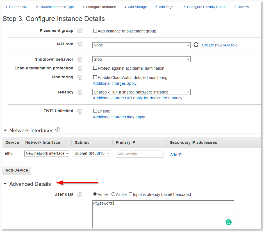Check Enable CloudWatch detailed monitoring
This screenshot has width=264, height=232.
(95, 77)
